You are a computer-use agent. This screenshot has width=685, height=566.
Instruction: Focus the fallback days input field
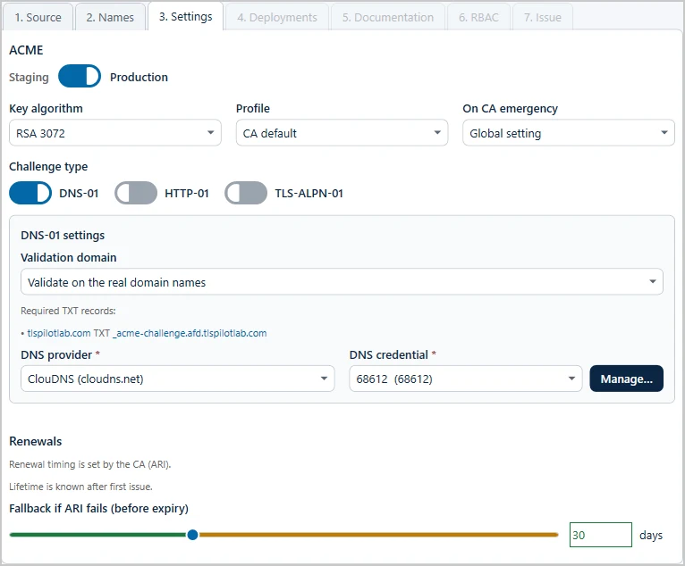[601, 535]
